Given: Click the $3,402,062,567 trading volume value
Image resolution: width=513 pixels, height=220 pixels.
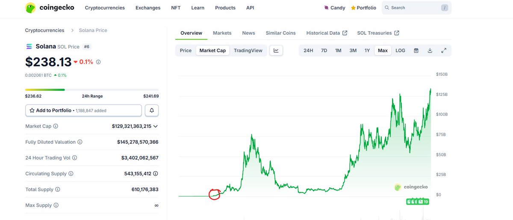Looking at the screenshot, I should pyautogui.click(x=140, y=158).
